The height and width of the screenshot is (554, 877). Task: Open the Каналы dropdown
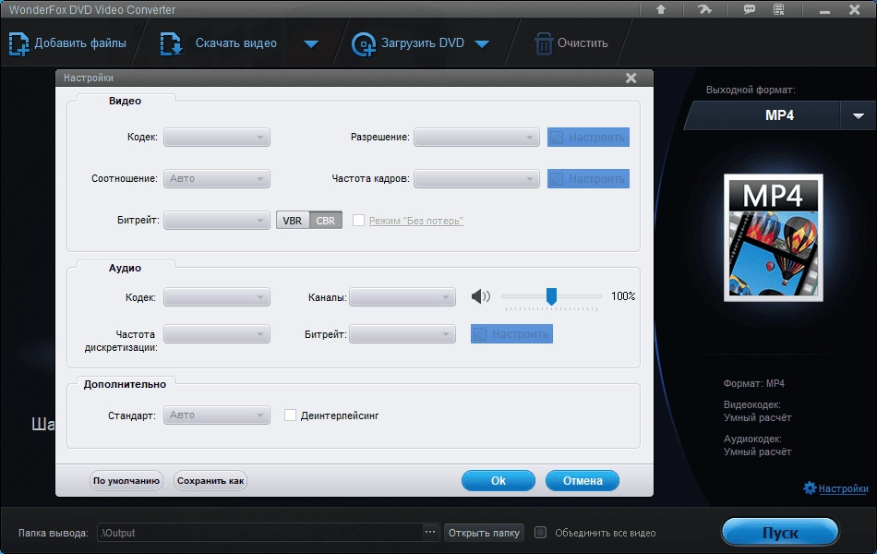click(x=402, y=297)
